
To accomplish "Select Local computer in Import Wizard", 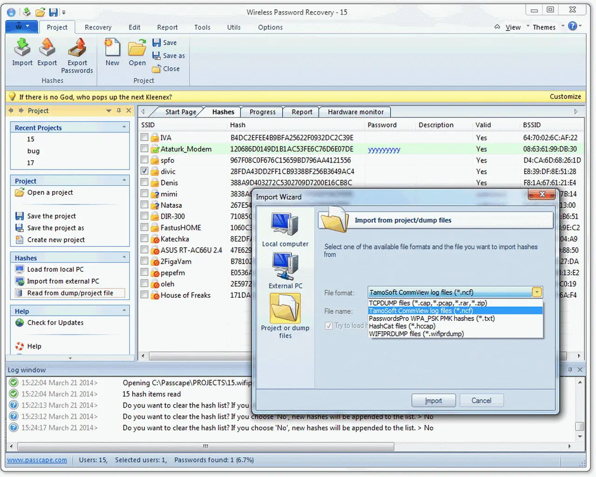I will tap(285, 230).
